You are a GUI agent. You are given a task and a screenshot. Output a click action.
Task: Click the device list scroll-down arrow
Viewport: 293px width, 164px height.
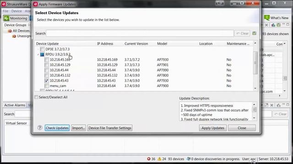255,88
